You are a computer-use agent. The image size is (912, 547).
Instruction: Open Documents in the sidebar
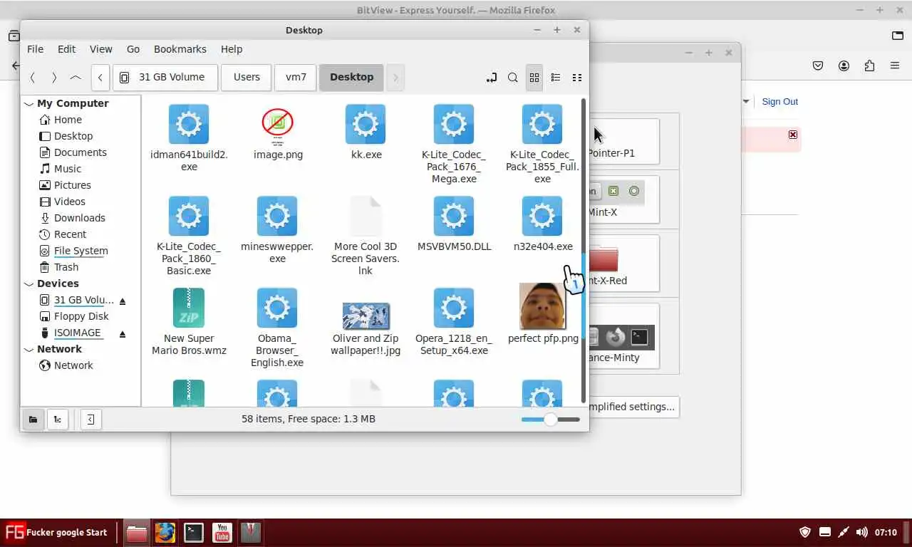click(x=80, y=152)
